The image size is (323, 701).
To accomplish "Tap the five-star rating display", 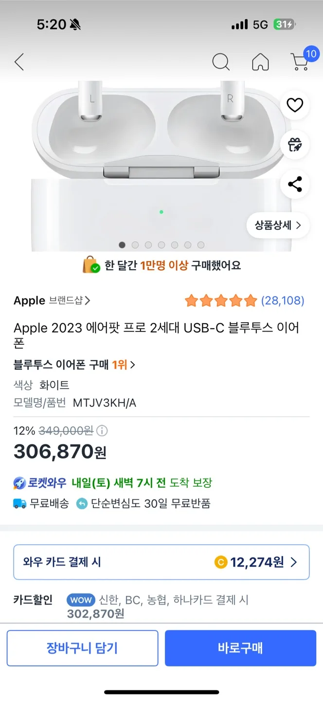I will click(x=220, y=301).
